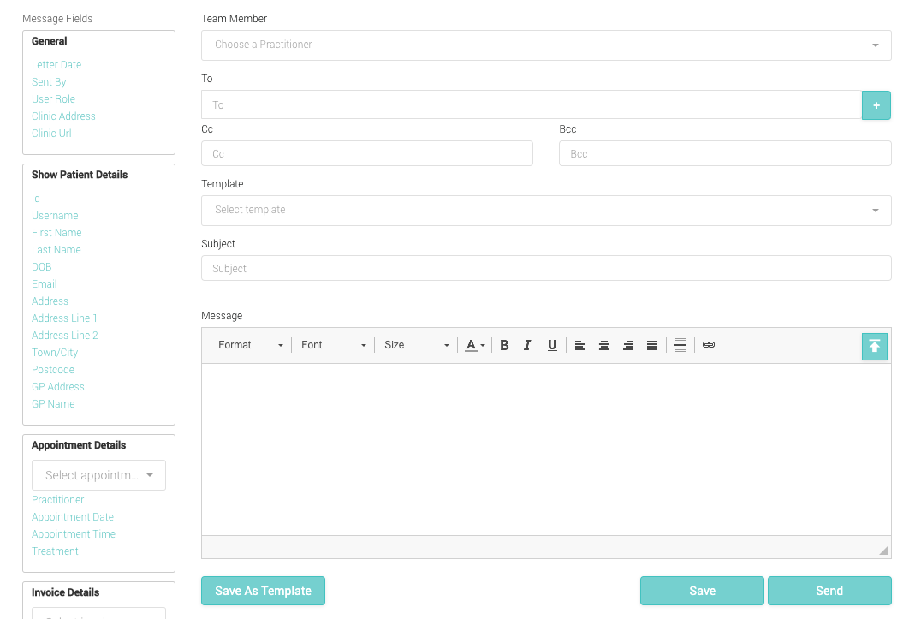The width and height of the screenshot is (909, 619).
Task: Insert a link in the message
Action: [x=709, y=345]
